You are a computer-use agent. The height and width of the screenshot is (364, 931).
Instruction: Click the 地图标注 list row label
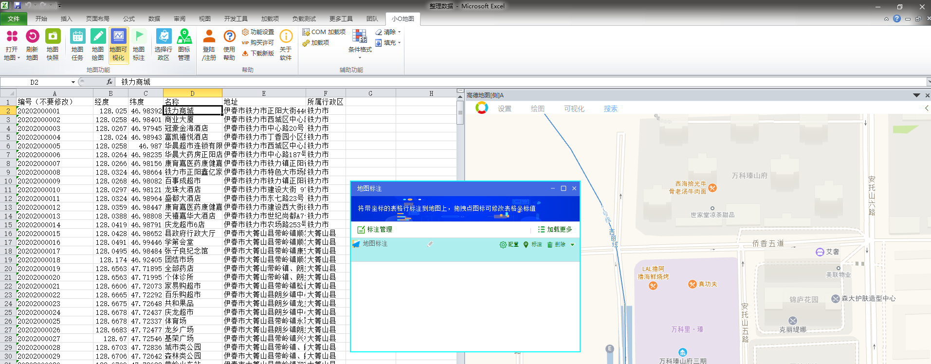(375, 244)
